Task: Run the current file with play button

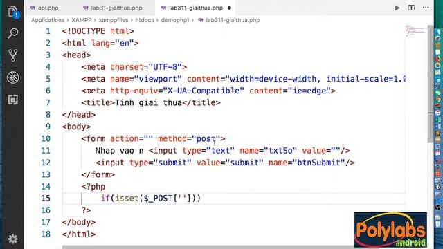Action: click(397, 8)
